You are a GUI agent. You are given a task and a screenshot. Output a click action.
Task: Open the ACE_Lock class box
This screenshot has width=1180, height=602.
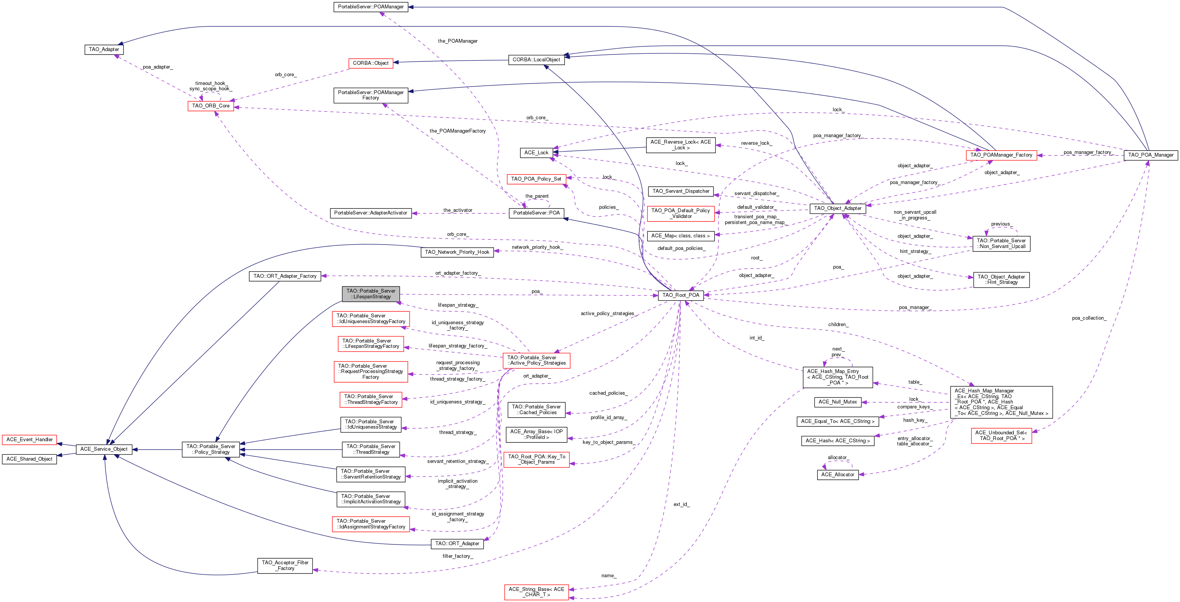pyautogui.click(x=536, y=153)
